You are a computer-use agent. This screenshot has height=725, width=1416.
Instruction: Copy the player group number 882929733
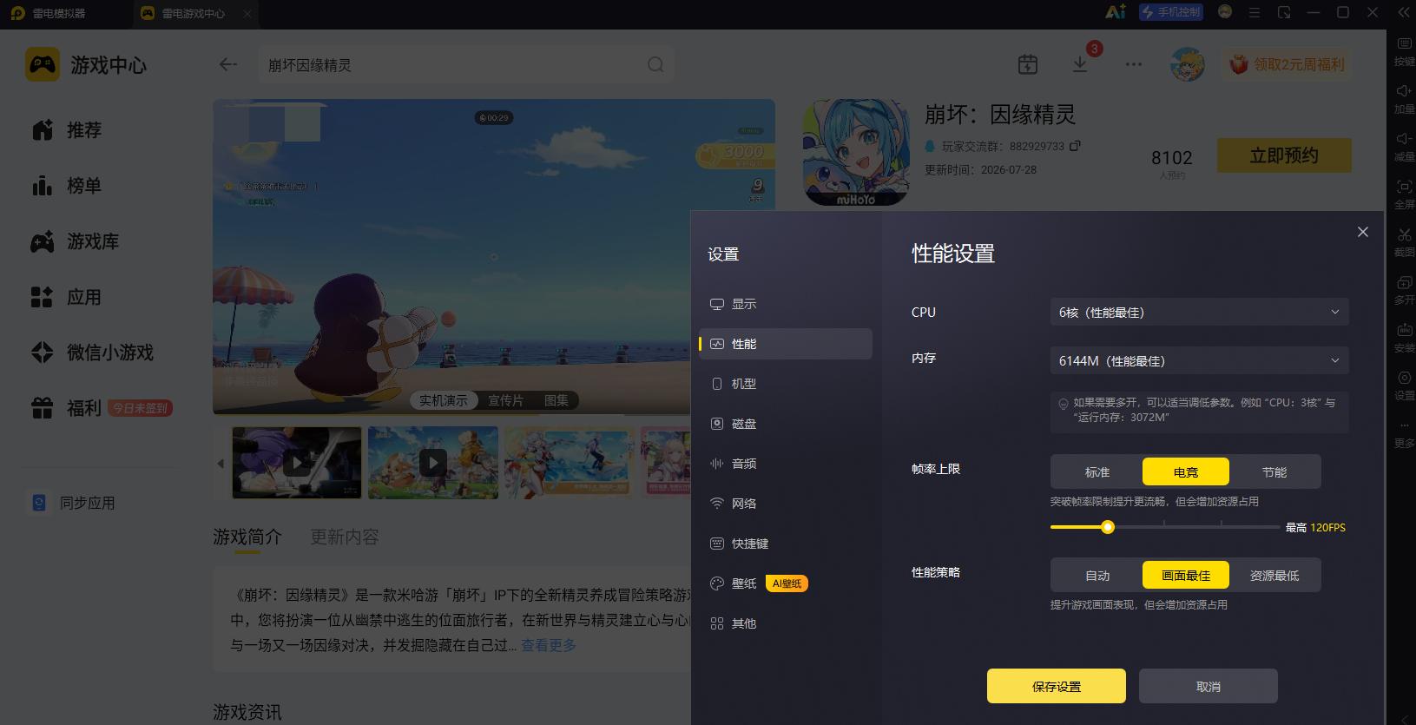1075,146
